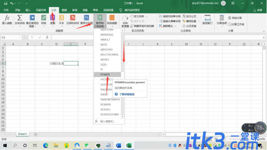This screenshot has width=267, height=150.
Task: Expand the Remove Arrows dropdown arrow
Action: tap(176, 26)
